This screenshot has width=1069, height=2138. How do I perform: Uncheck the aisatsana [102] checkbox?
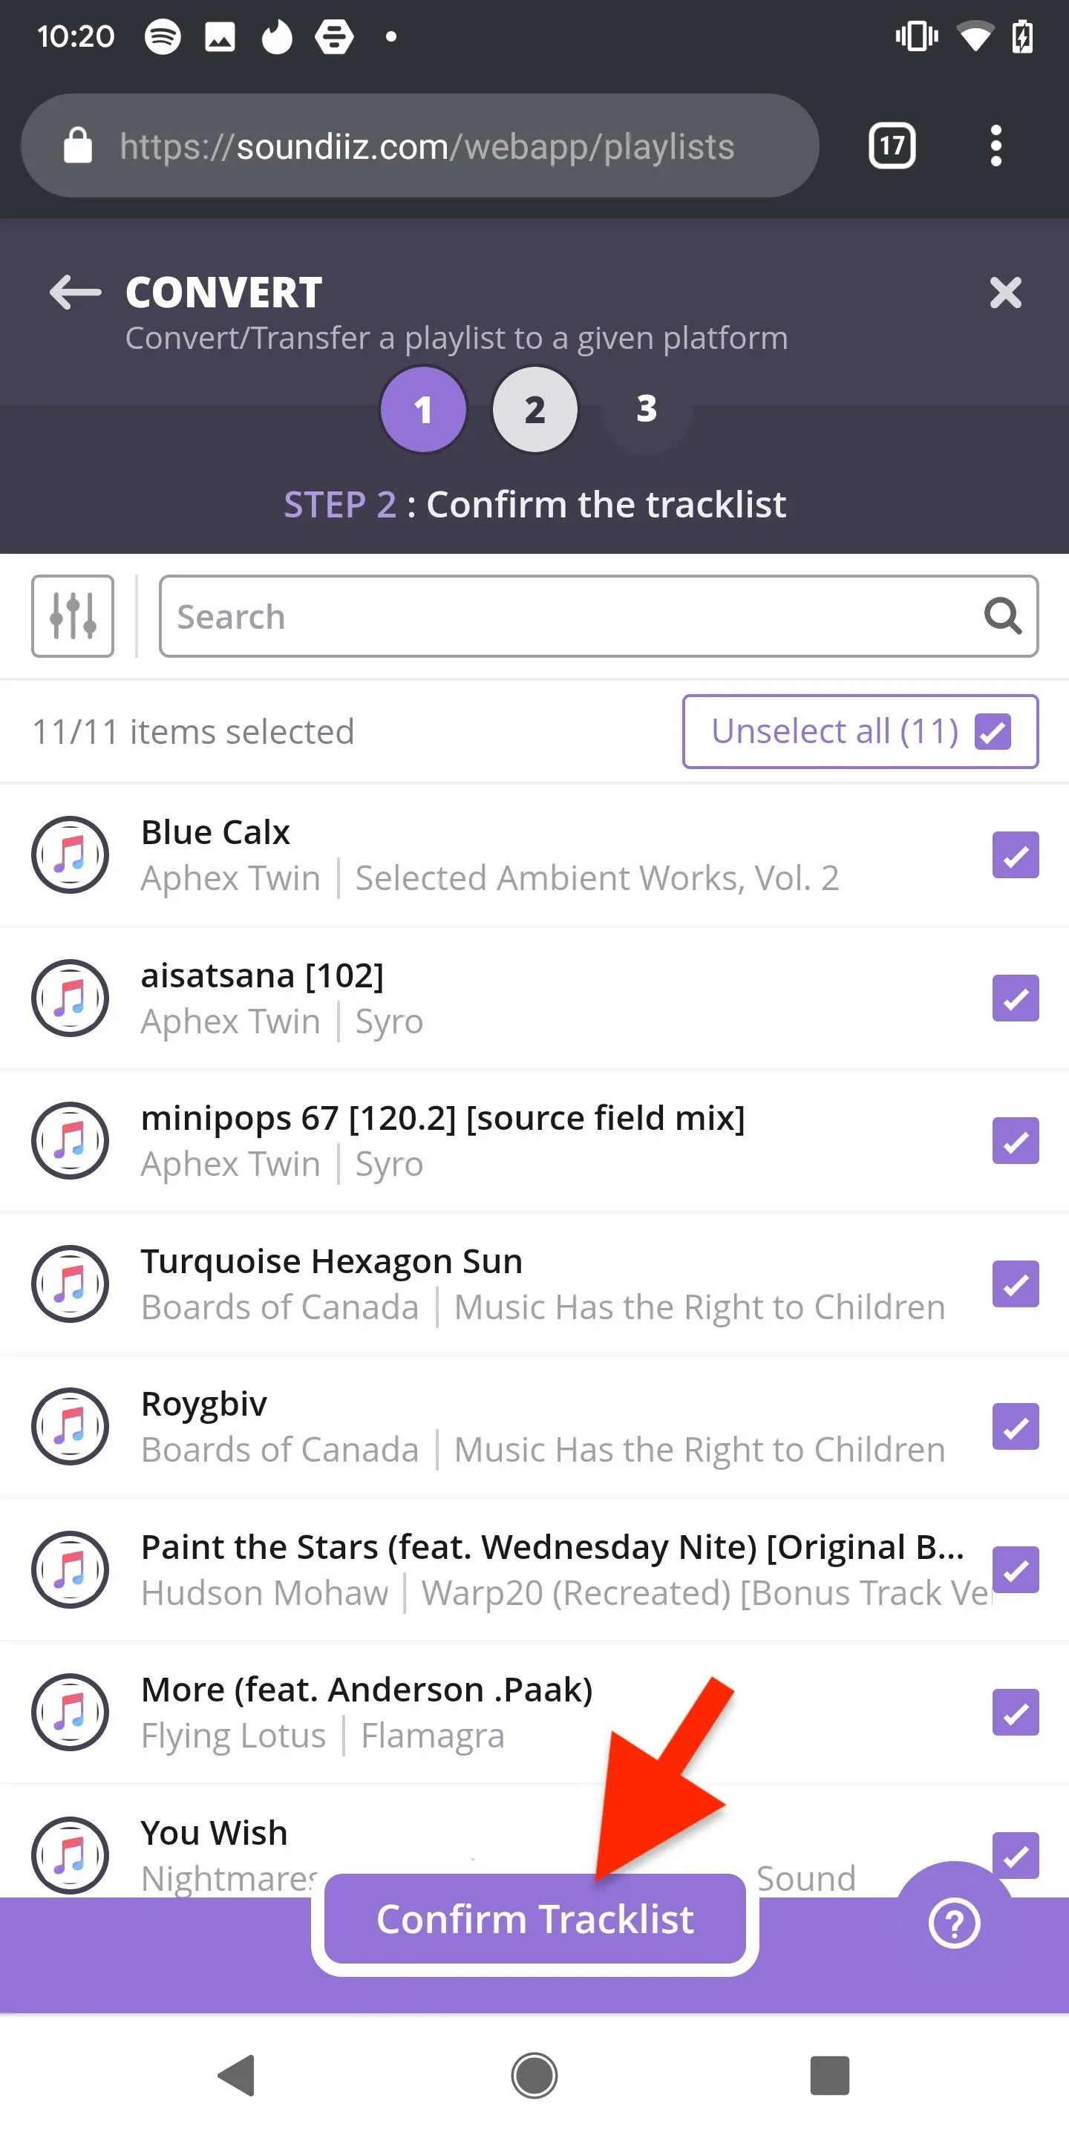click(x=1016, y=998)
